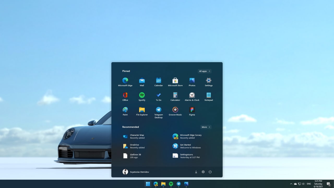Open the pinned Settings app
The image size is (334, 188).
(209, 82)
